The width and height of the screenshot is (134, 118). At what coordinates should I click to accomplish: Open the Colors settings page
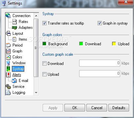click(17, 57)
